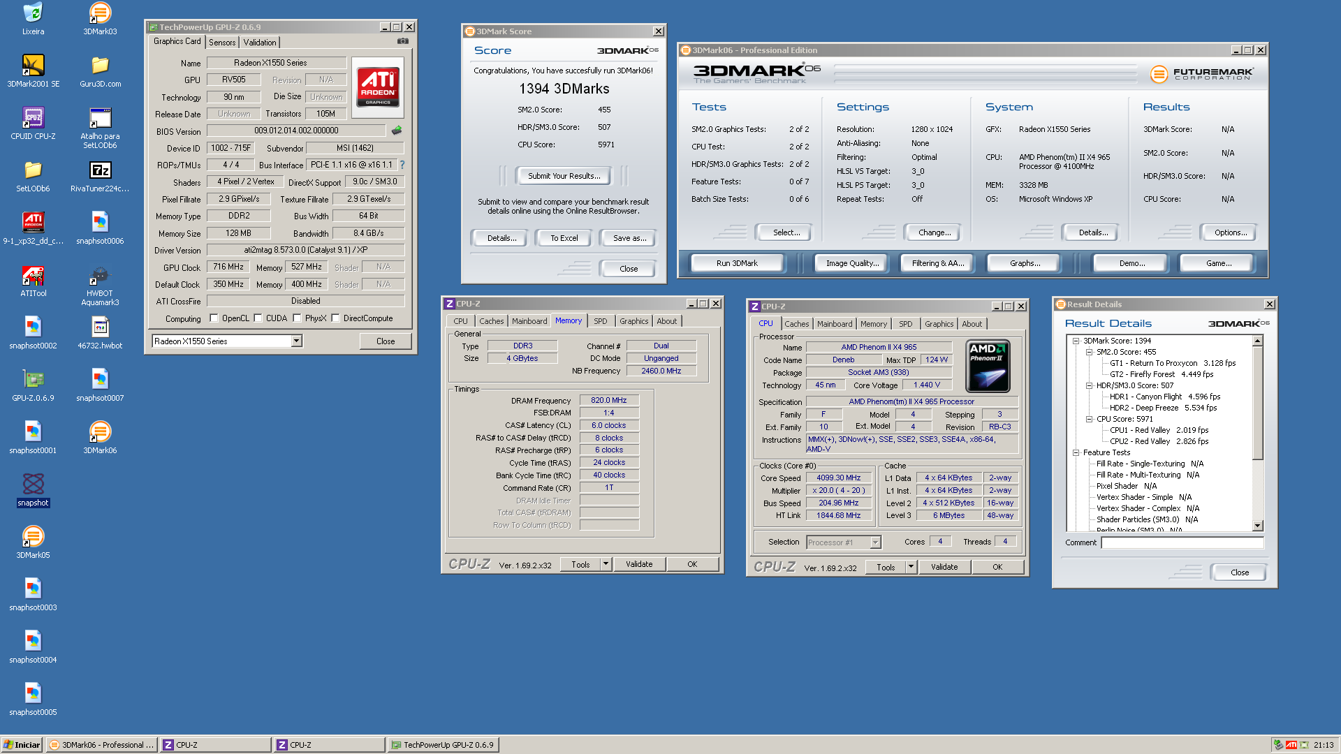Click Validate in CPU-Z Memory window
This screenshot has width=1341, height=754.
coord(639,564)
